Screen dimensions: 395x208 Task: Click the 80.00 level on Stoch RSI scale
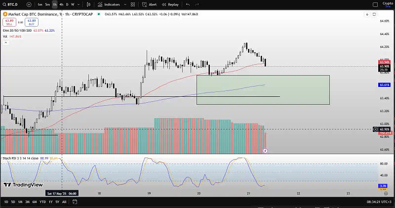[x=384, y=164]
